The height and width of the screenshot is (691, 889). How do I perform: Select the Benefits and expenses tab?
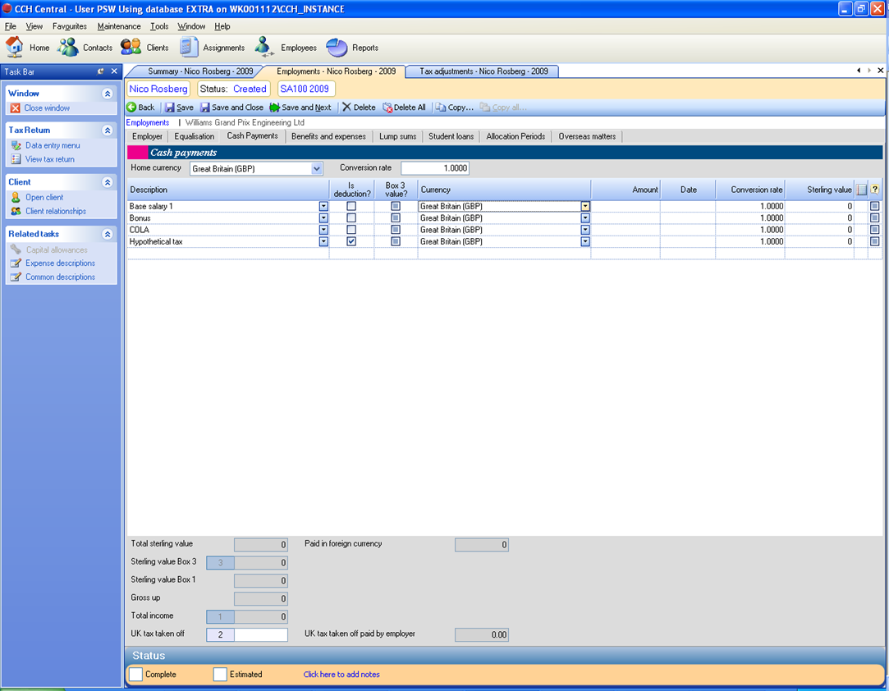(328, 136)
